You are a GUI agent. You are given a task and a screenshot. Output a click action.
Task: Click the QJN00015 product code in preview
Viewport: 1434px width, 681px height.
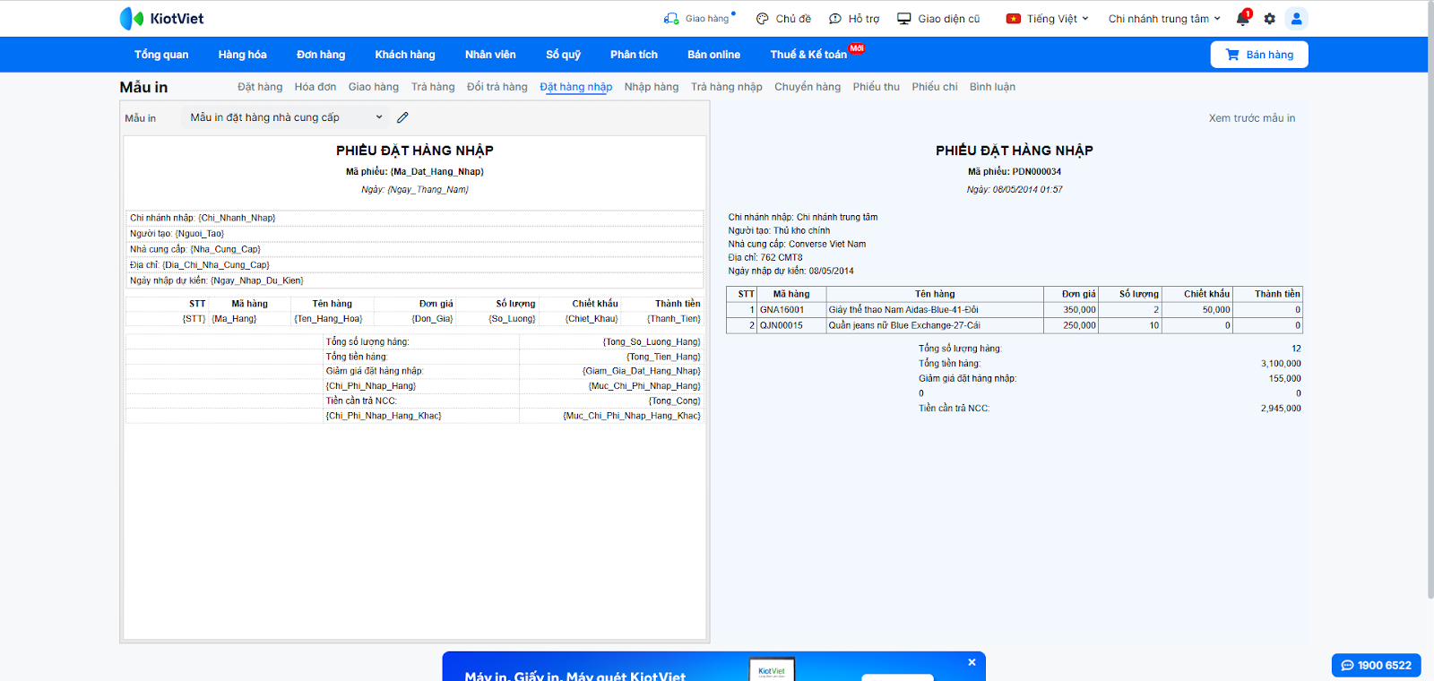click(x=782, y=326)
